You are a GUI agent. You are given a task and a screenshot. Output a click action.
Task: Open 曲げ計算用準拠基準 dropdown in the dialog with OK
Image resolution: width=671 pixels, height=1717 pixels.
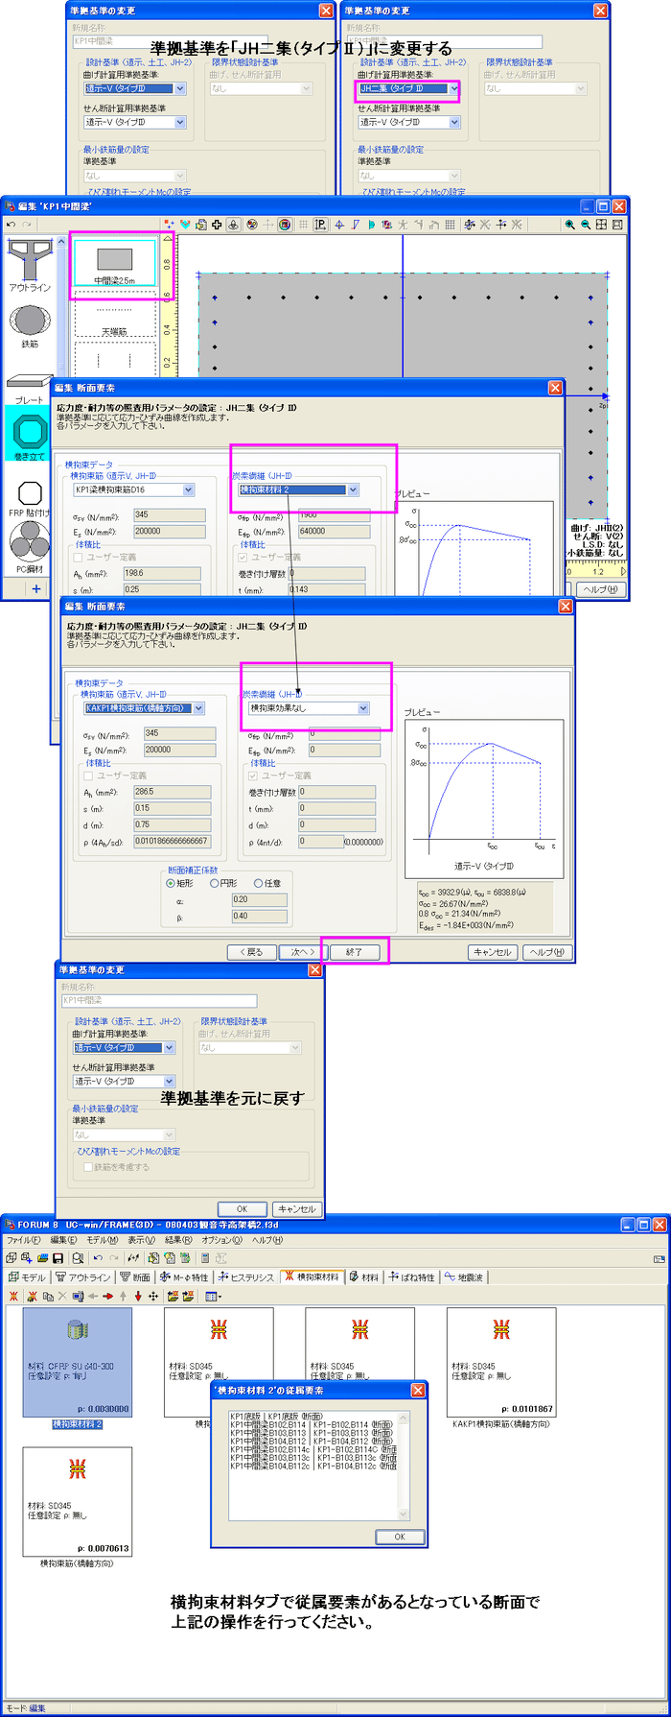(170, 1048)
